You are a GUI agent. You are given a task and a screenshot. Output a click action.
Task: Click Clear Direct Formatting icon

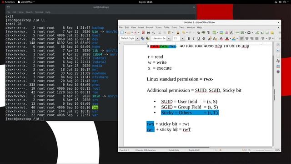(x=221, y=38)
